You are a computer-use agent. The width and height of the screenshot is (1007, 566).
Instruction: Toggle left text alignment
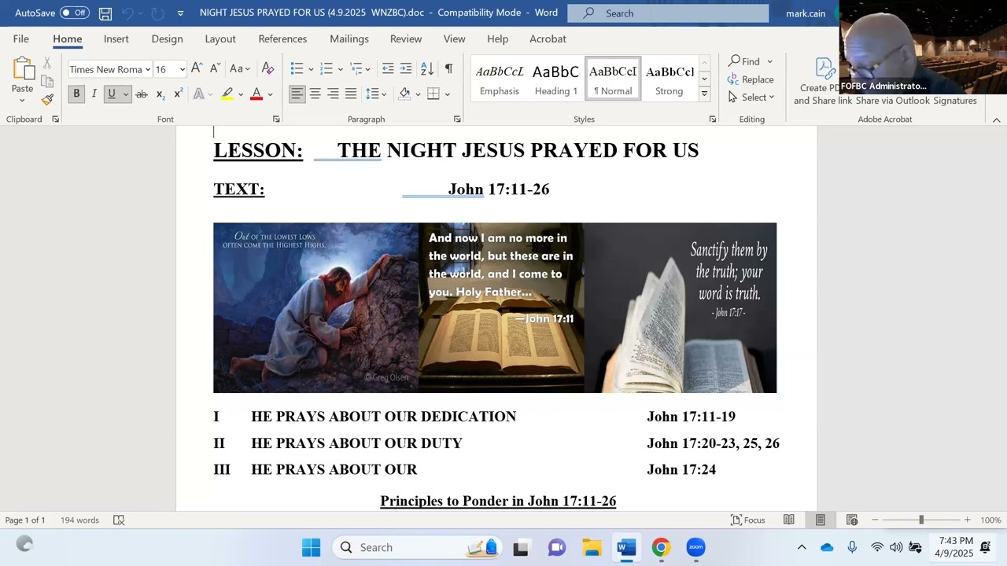(297, 94)
